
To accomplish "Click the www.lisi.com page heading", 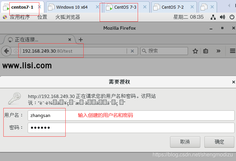I will tap(27, 66).
